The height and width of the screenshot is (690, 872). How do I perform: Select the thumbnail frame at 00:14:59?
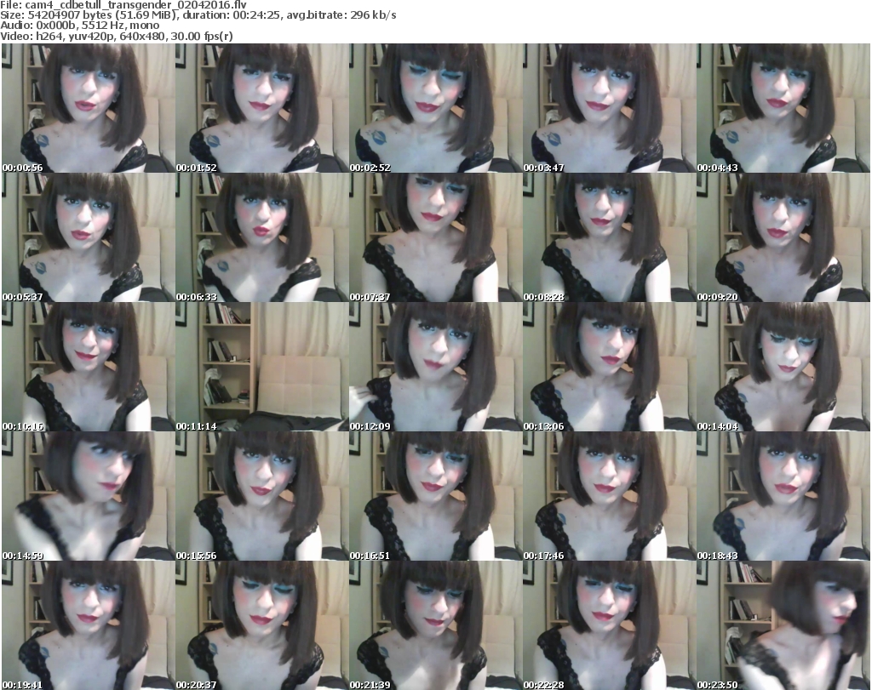click(88, 496)
